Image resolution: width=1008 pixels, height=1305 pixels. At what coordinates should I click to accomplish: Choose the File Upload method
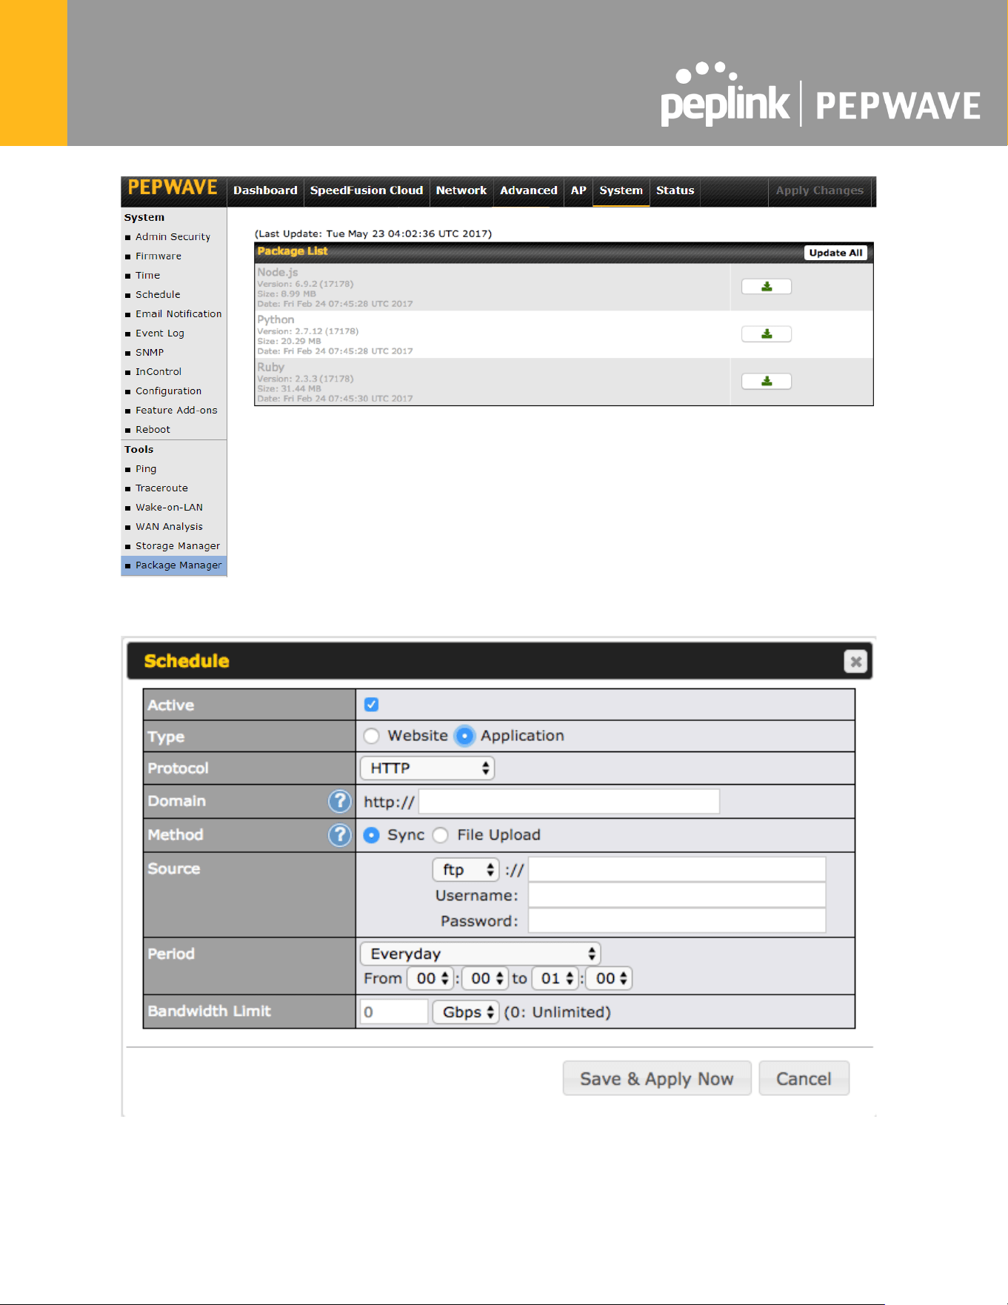pos(441,835)
